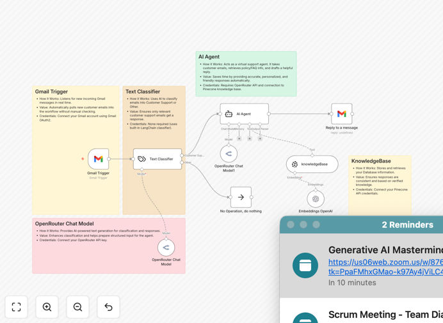The image size is (443, 323).
Task: Click the "Embedding*" label under knowledgeBase
Action: [x=294, y=178]
